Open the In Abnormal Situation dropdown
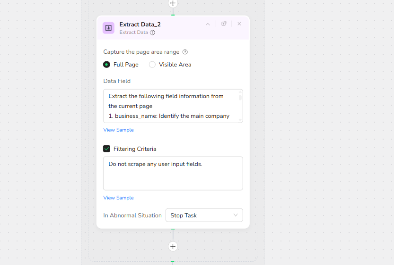The image size is (394, 265). [204, 215]
